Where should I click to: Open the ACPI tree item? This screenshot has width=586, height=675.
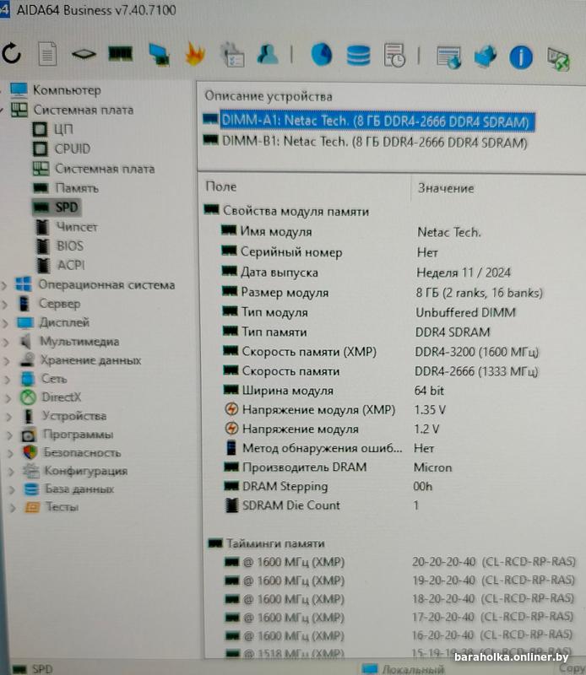pos(71,265)
